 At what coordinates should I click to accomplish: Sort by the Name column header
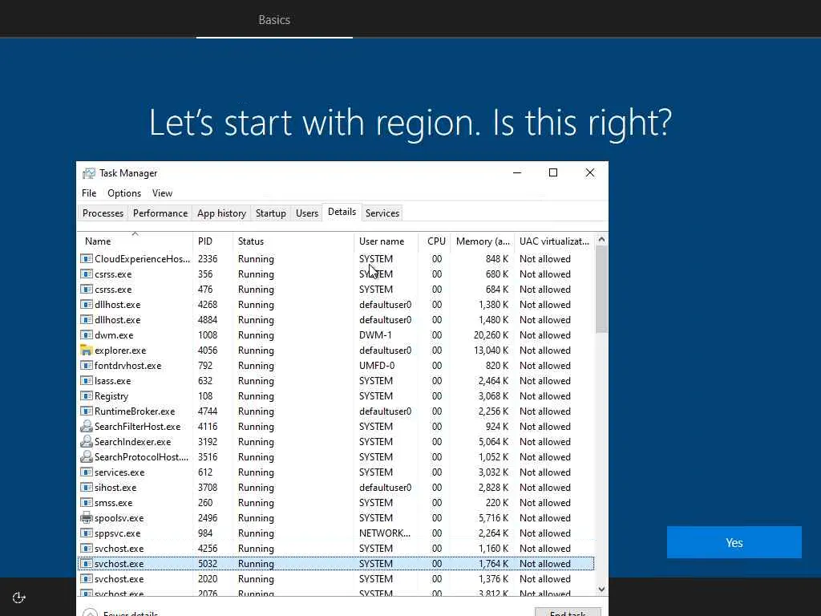(x=135, y=241)
